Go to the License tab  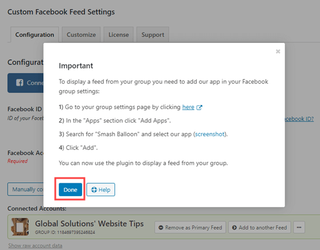pos(119,35)
